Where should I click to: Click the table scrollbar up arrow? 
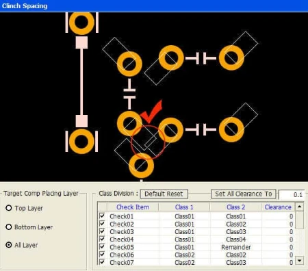[x=299, y=207]
